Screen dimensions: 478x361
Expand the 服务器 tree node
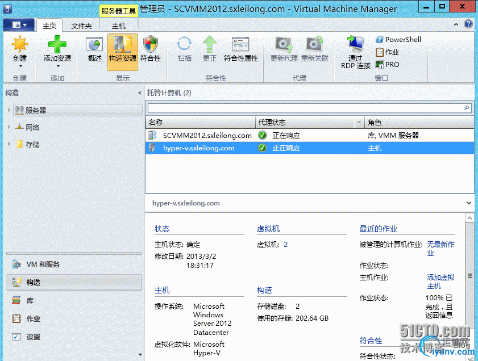tap(9, 110)
